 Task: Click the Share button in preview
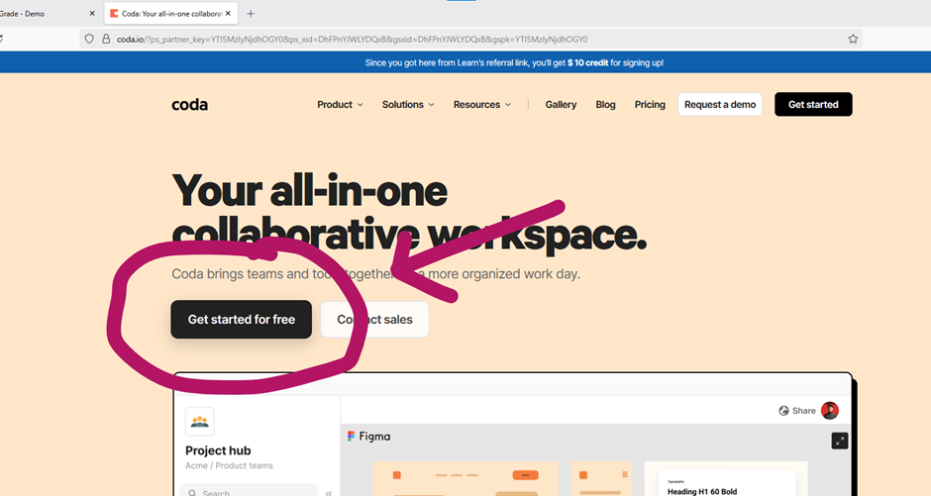(797, 411)
